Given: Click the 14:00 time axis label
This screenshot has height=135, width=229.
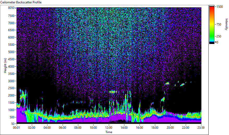Looking at the screenshot, I should tap(124, 128).
